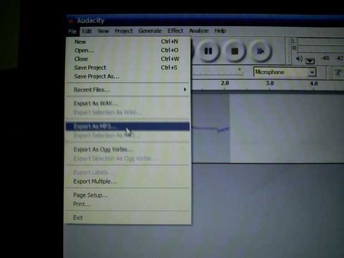Screen dimensions: 344x258
Task: Open the Effect menu
Action: (175, 31)
